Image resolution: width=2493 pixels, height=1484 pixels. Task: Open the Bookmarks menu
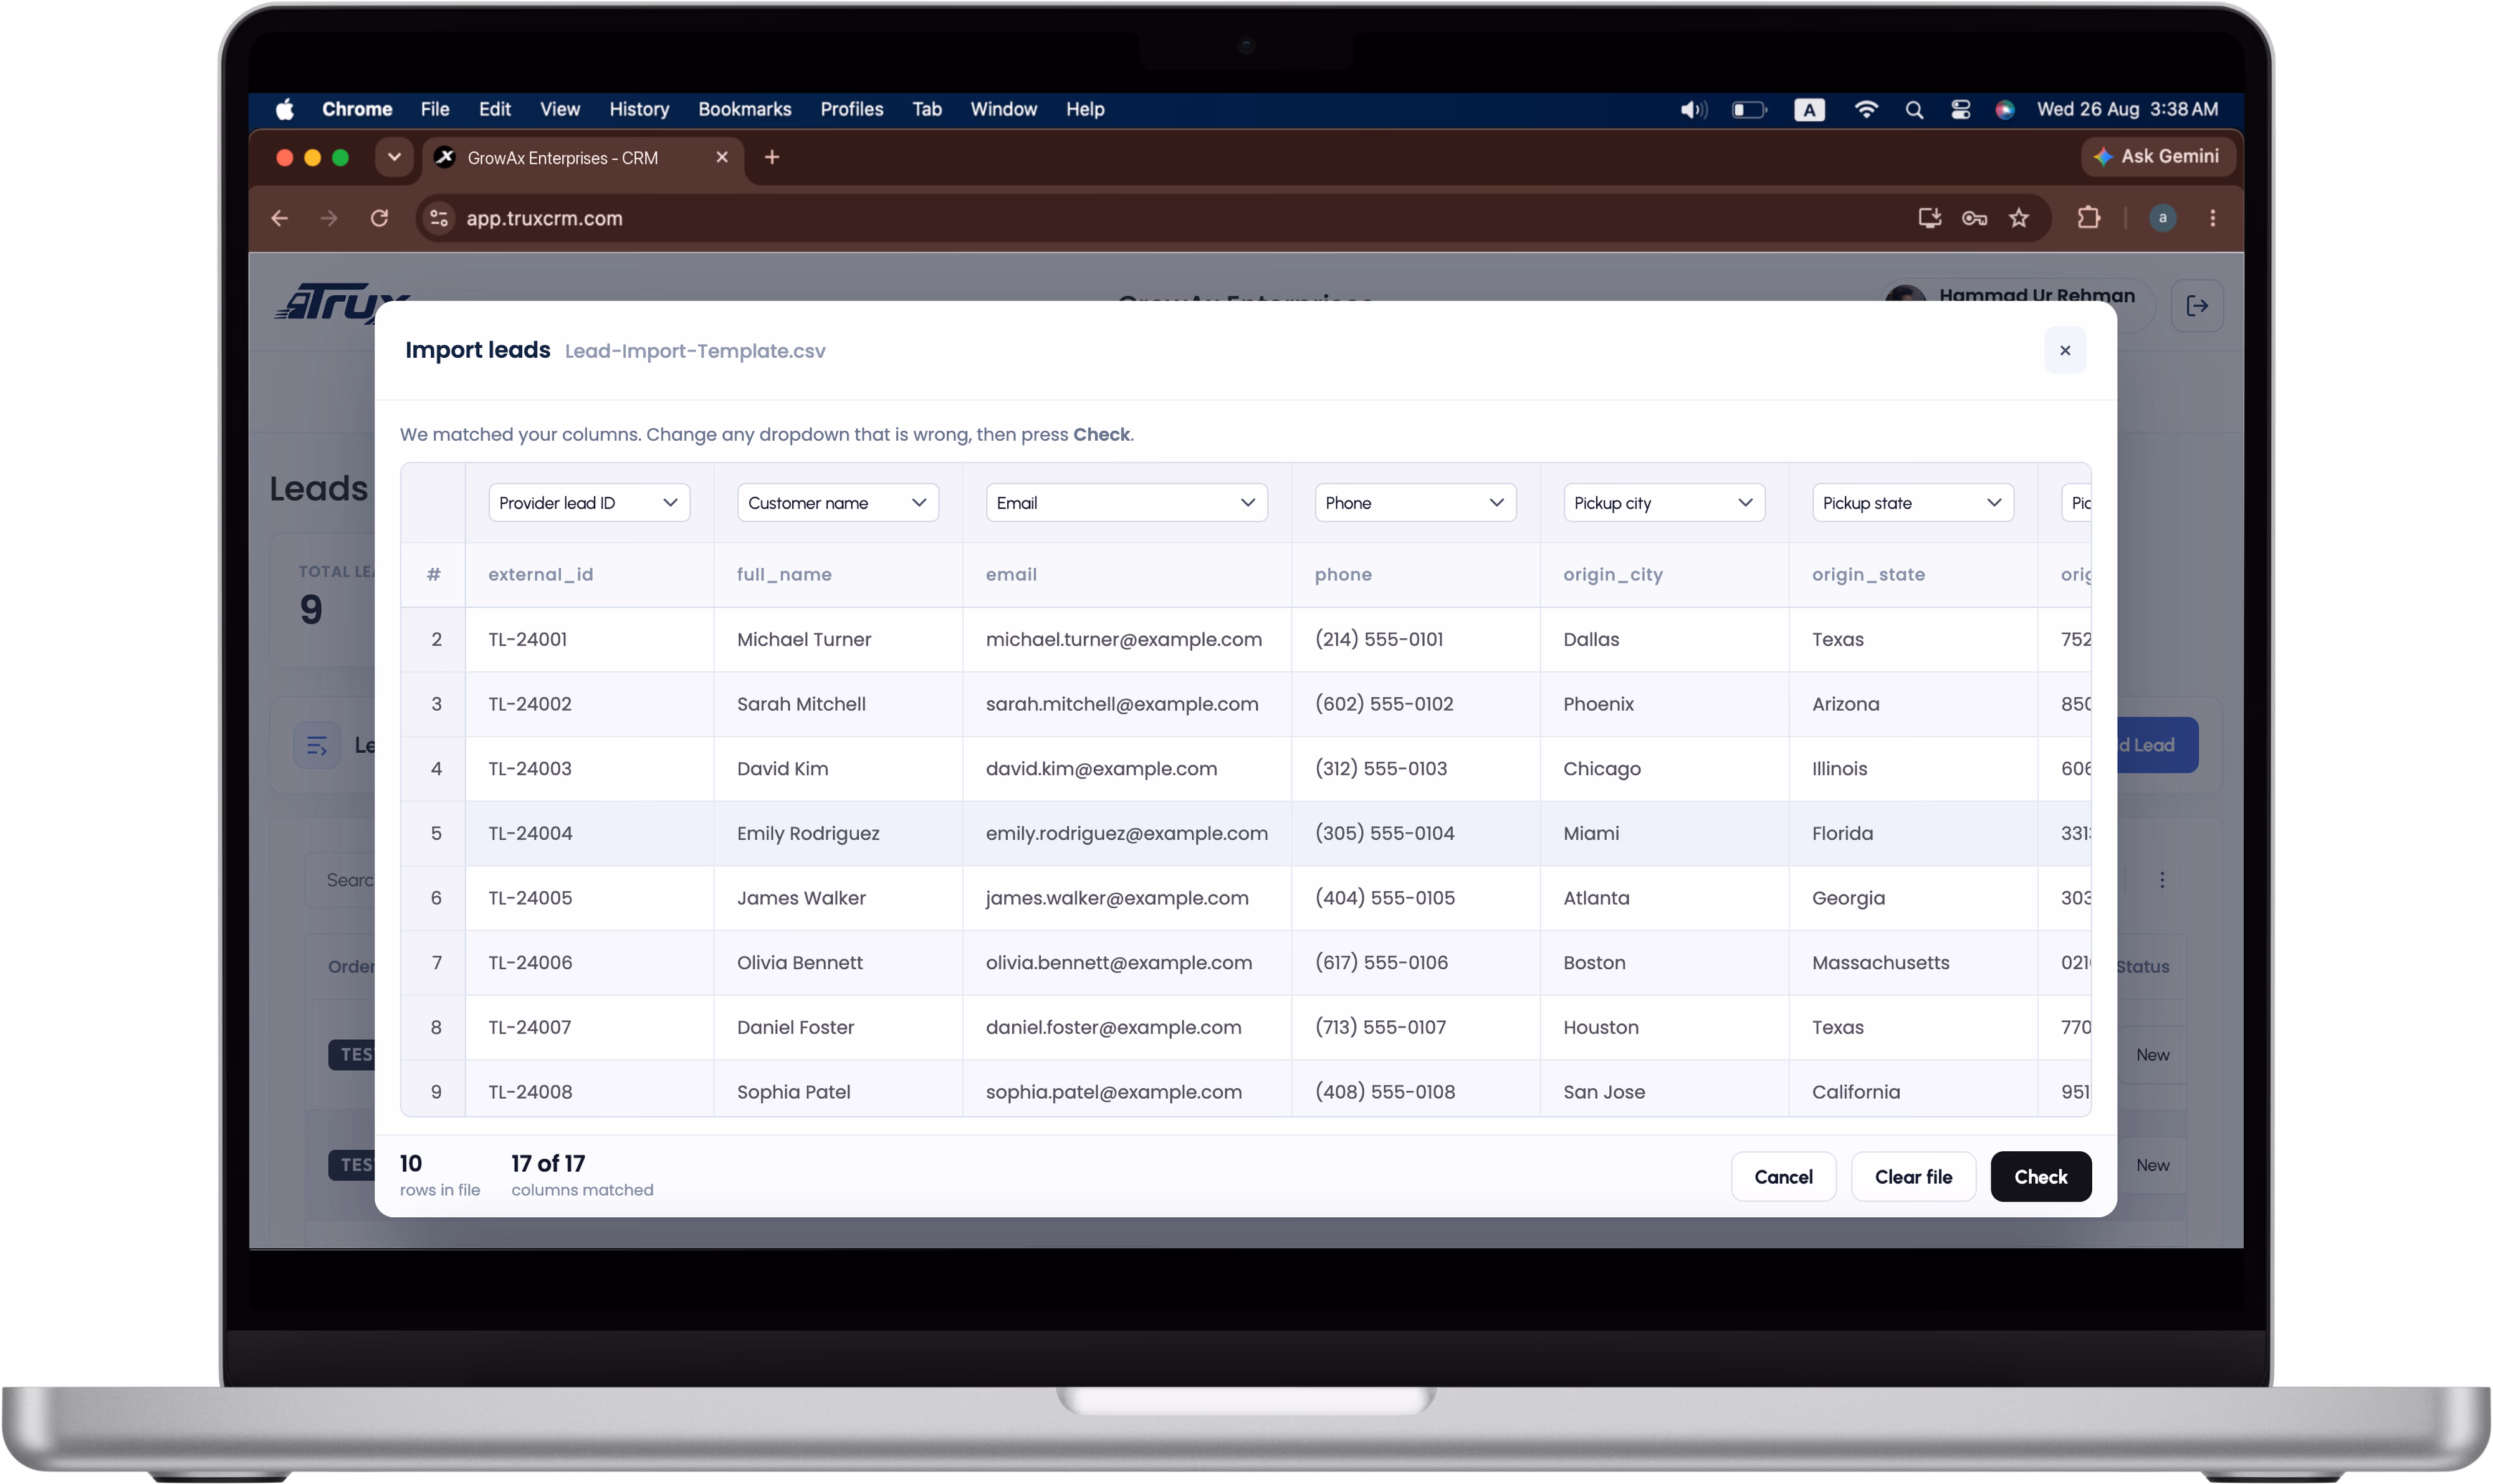click(745, 109)
